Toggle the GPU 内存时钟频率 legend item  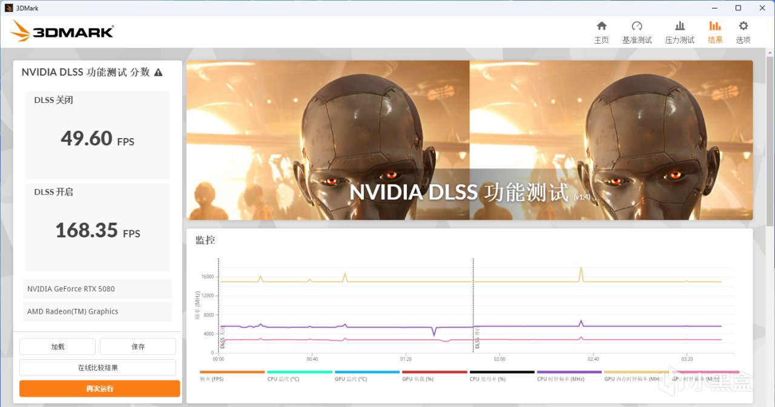637,375
